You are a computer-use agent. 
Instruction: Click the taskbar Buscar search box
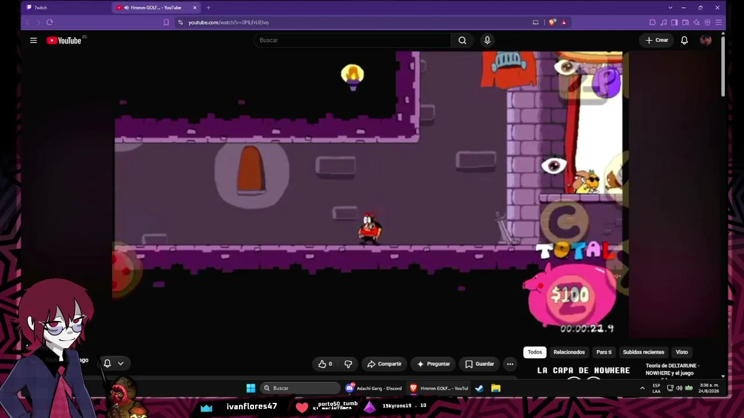click(x=299, y=388)
